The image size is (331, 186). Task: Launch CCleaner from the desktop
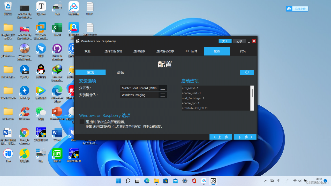tap(25, 114)
